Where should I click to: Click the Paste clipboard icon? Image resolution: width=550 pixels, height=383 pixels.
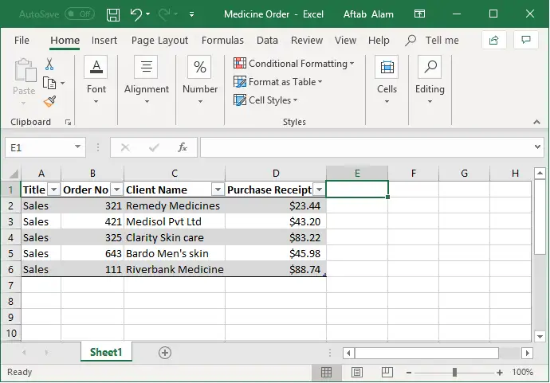click(25, 70)
